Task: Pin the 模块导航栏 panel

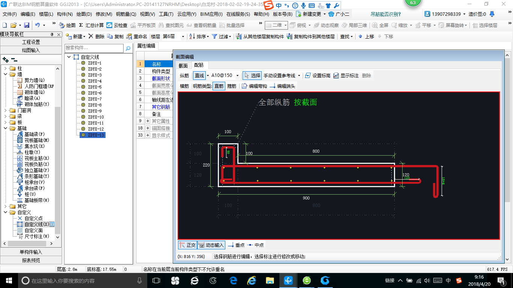Action: (52, 34)
